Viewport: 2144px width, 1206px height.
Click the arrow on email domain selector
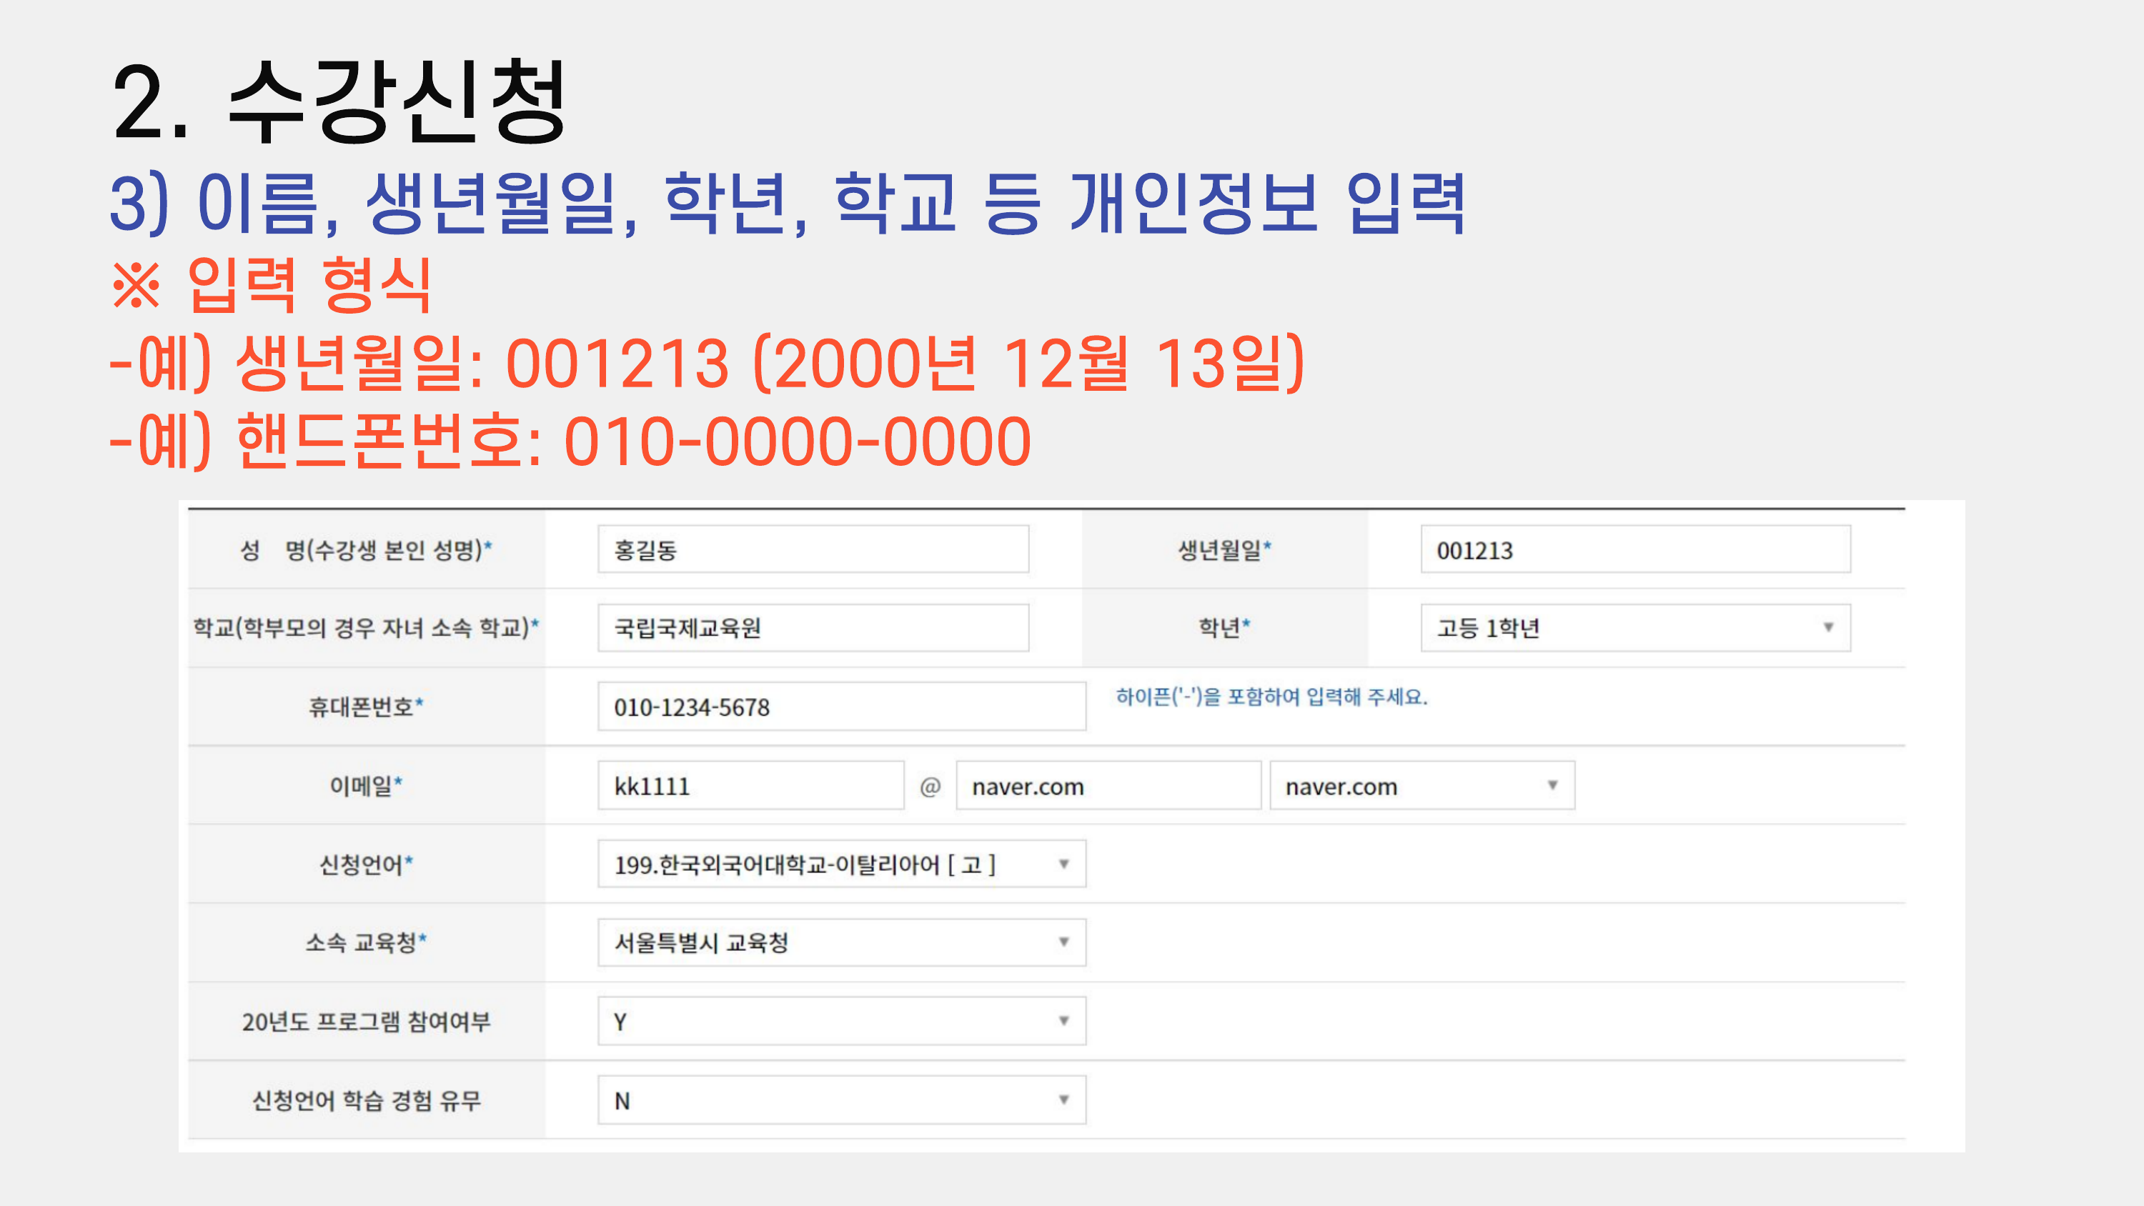(1552, 785)
